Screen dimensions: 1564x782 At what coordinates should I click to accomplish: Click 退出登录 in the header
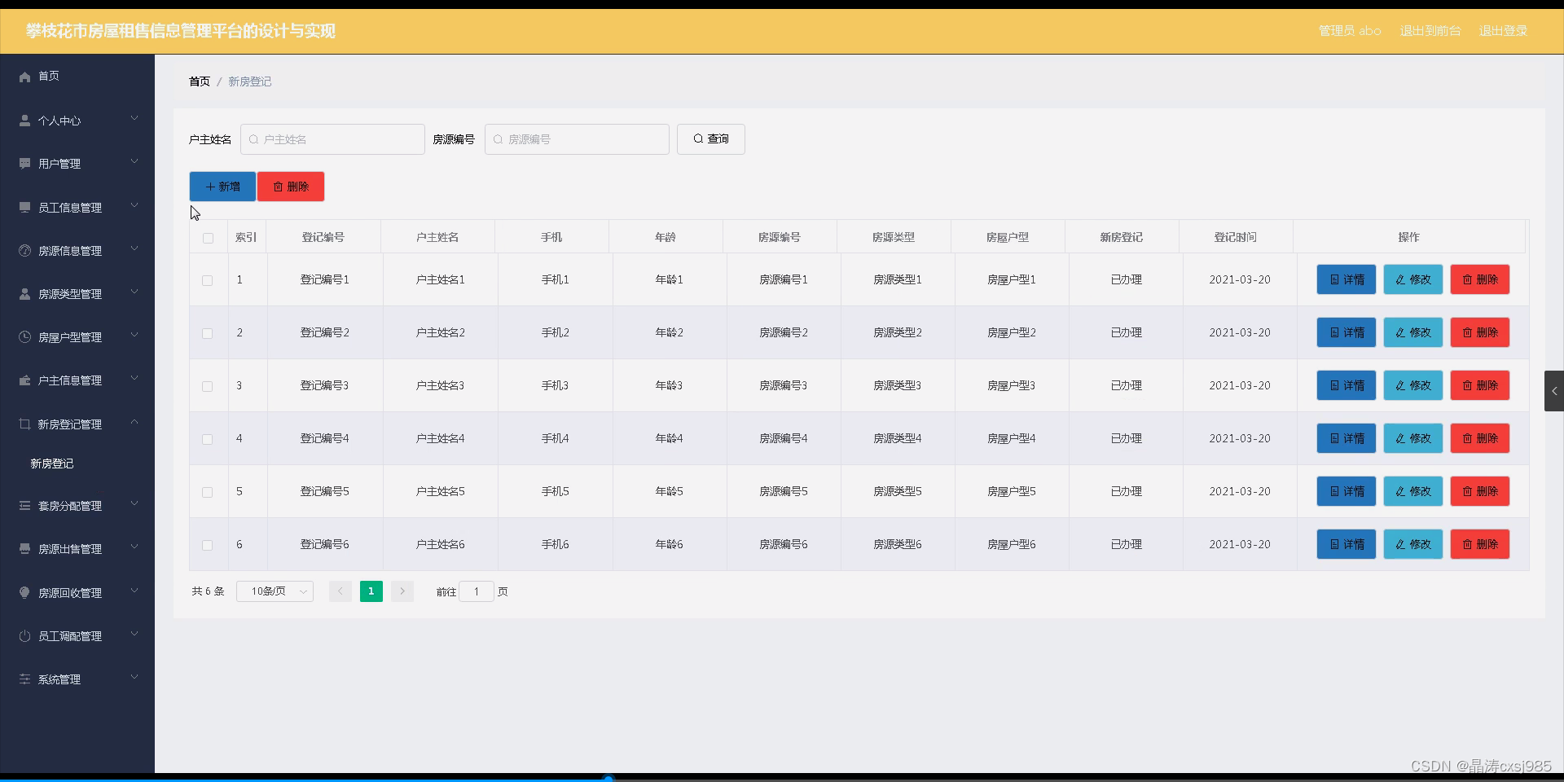pyautogui.click(x=1503, y=31)
